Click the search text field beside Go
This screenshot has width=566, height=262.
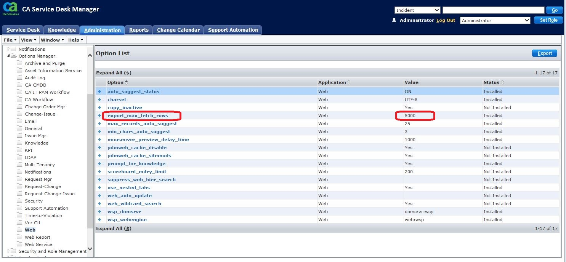[493, 10]
